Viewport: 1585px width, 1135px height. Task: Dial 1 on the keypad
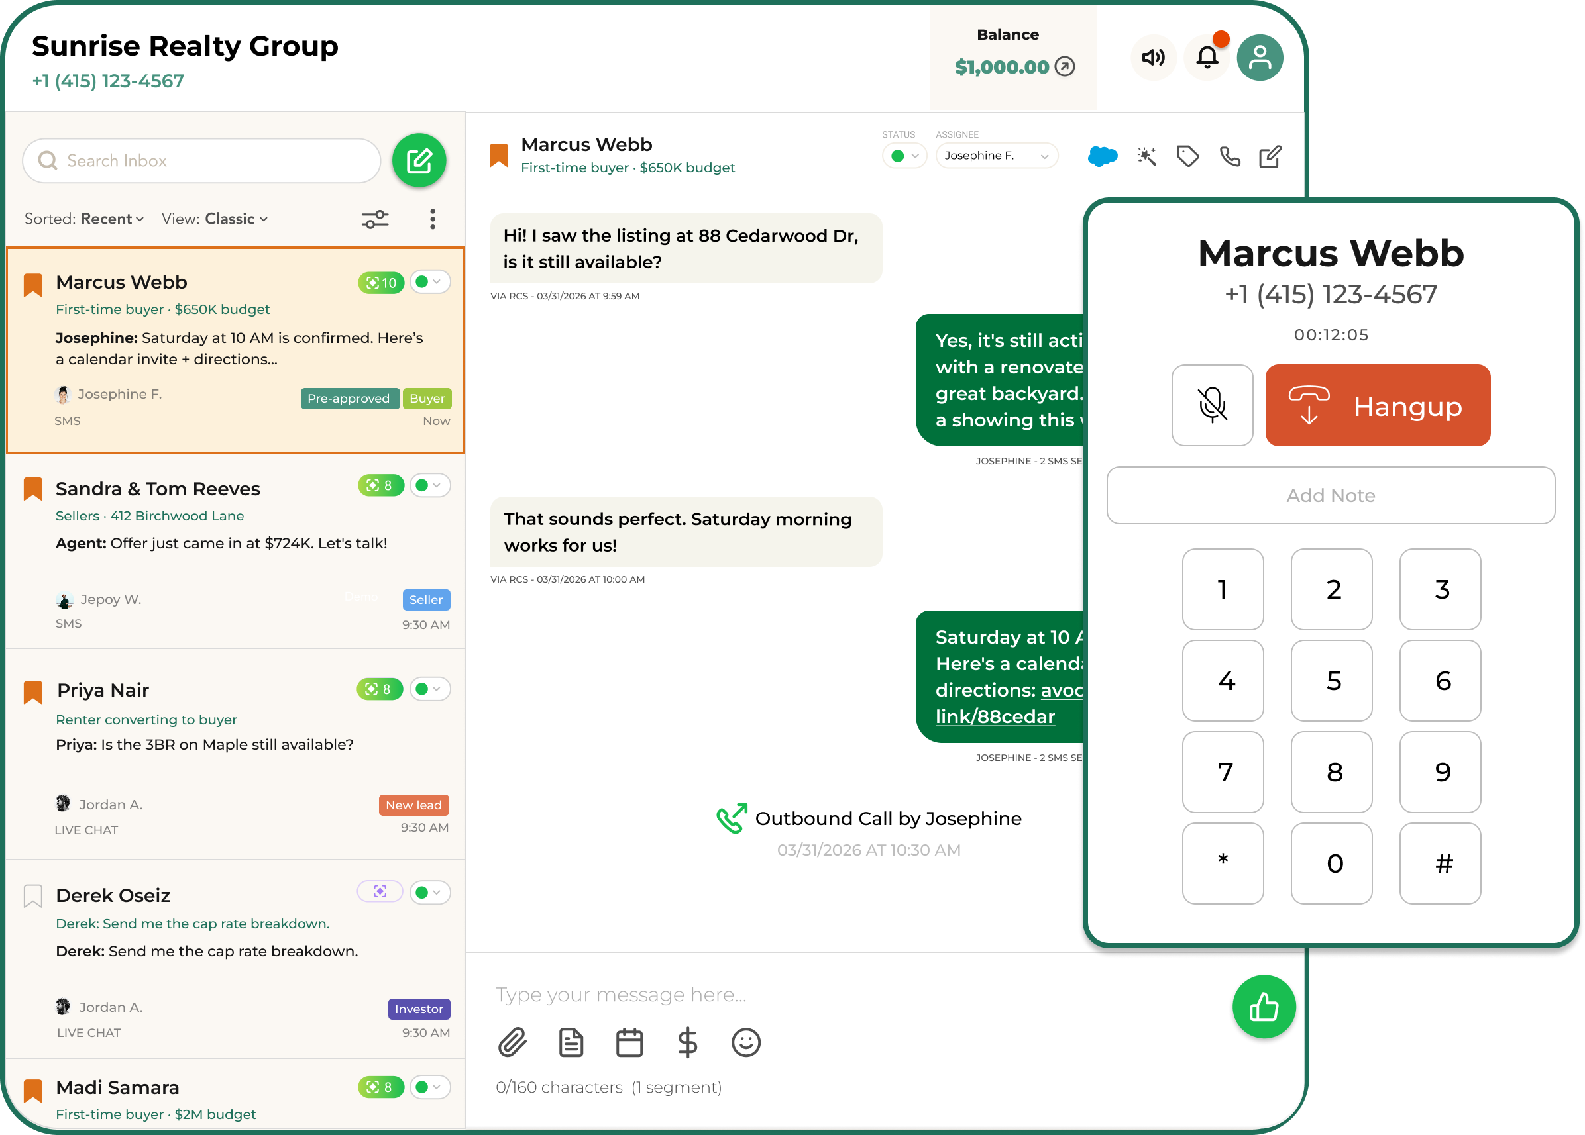click(1223, 589)
